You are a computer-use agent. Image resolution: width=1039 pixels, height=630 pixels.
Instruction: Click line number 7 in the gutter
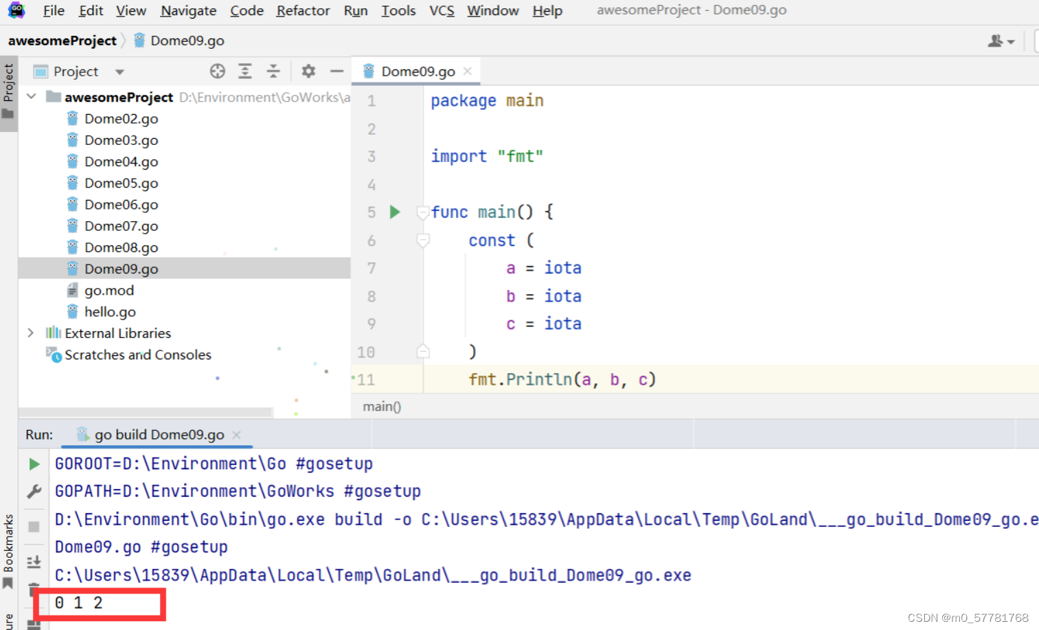[372, 268]
